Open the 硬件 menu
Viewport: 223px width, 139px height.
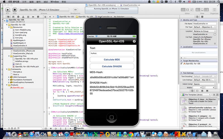click(38, 2)
